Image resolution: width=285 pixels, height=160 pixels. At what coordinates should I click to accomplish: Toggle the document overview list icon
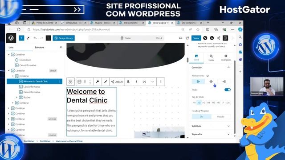point(49,38)
